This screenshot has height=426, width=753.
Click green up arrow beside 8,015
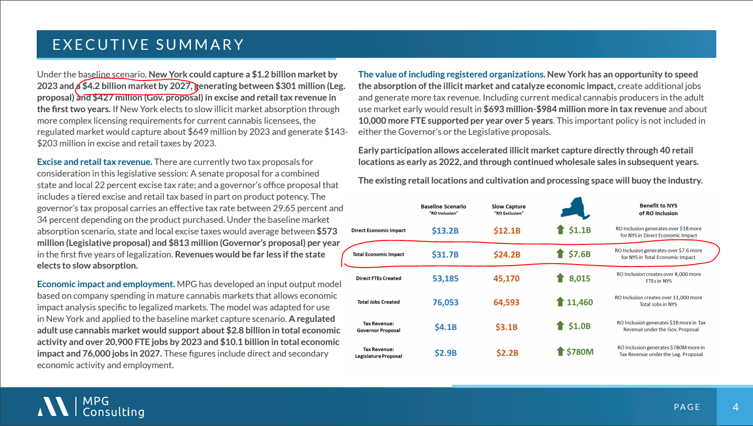tap(560, 278)
